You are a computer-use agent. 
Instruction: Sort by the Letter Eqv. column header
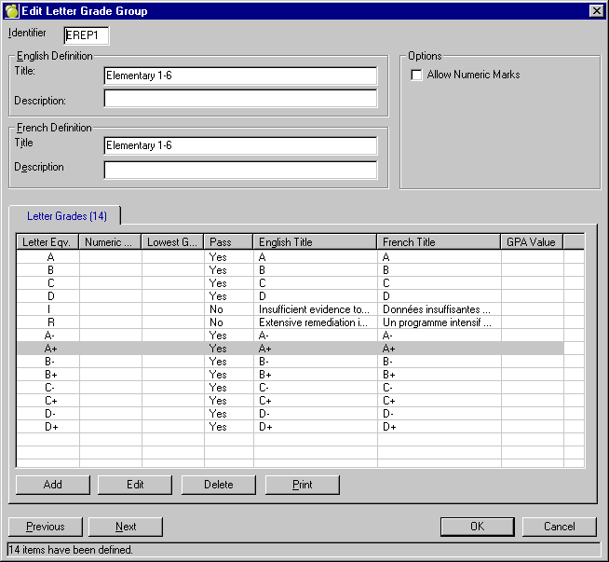pos(47,242)
